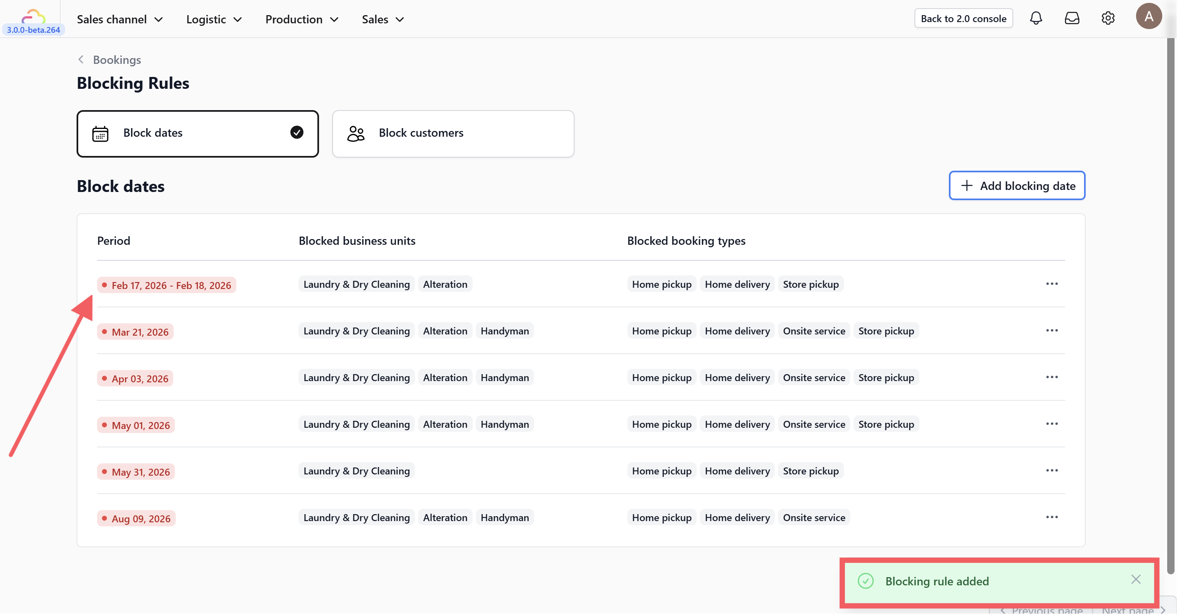1177x614 pixels.
Task: Click the Block dates checkmark indicator
Action: tap(297, 133)
